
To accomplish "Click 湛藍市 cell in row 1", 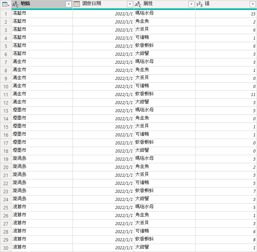I will coord(42,14).
